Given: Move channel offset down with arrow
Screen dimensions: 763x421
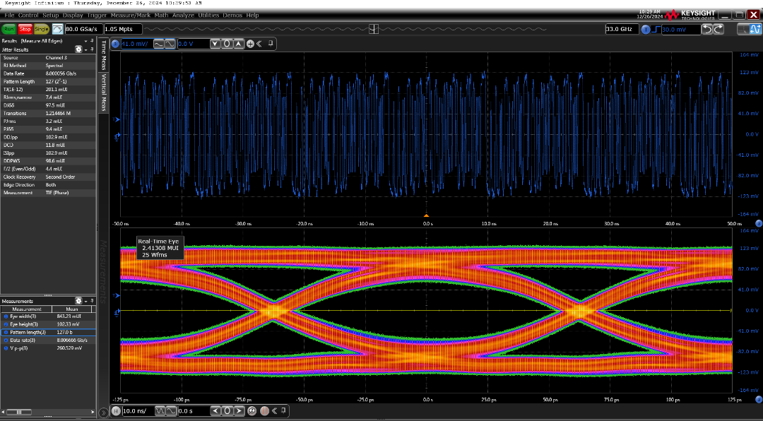Looking at the screenshot, I should (x=215, y=44).
